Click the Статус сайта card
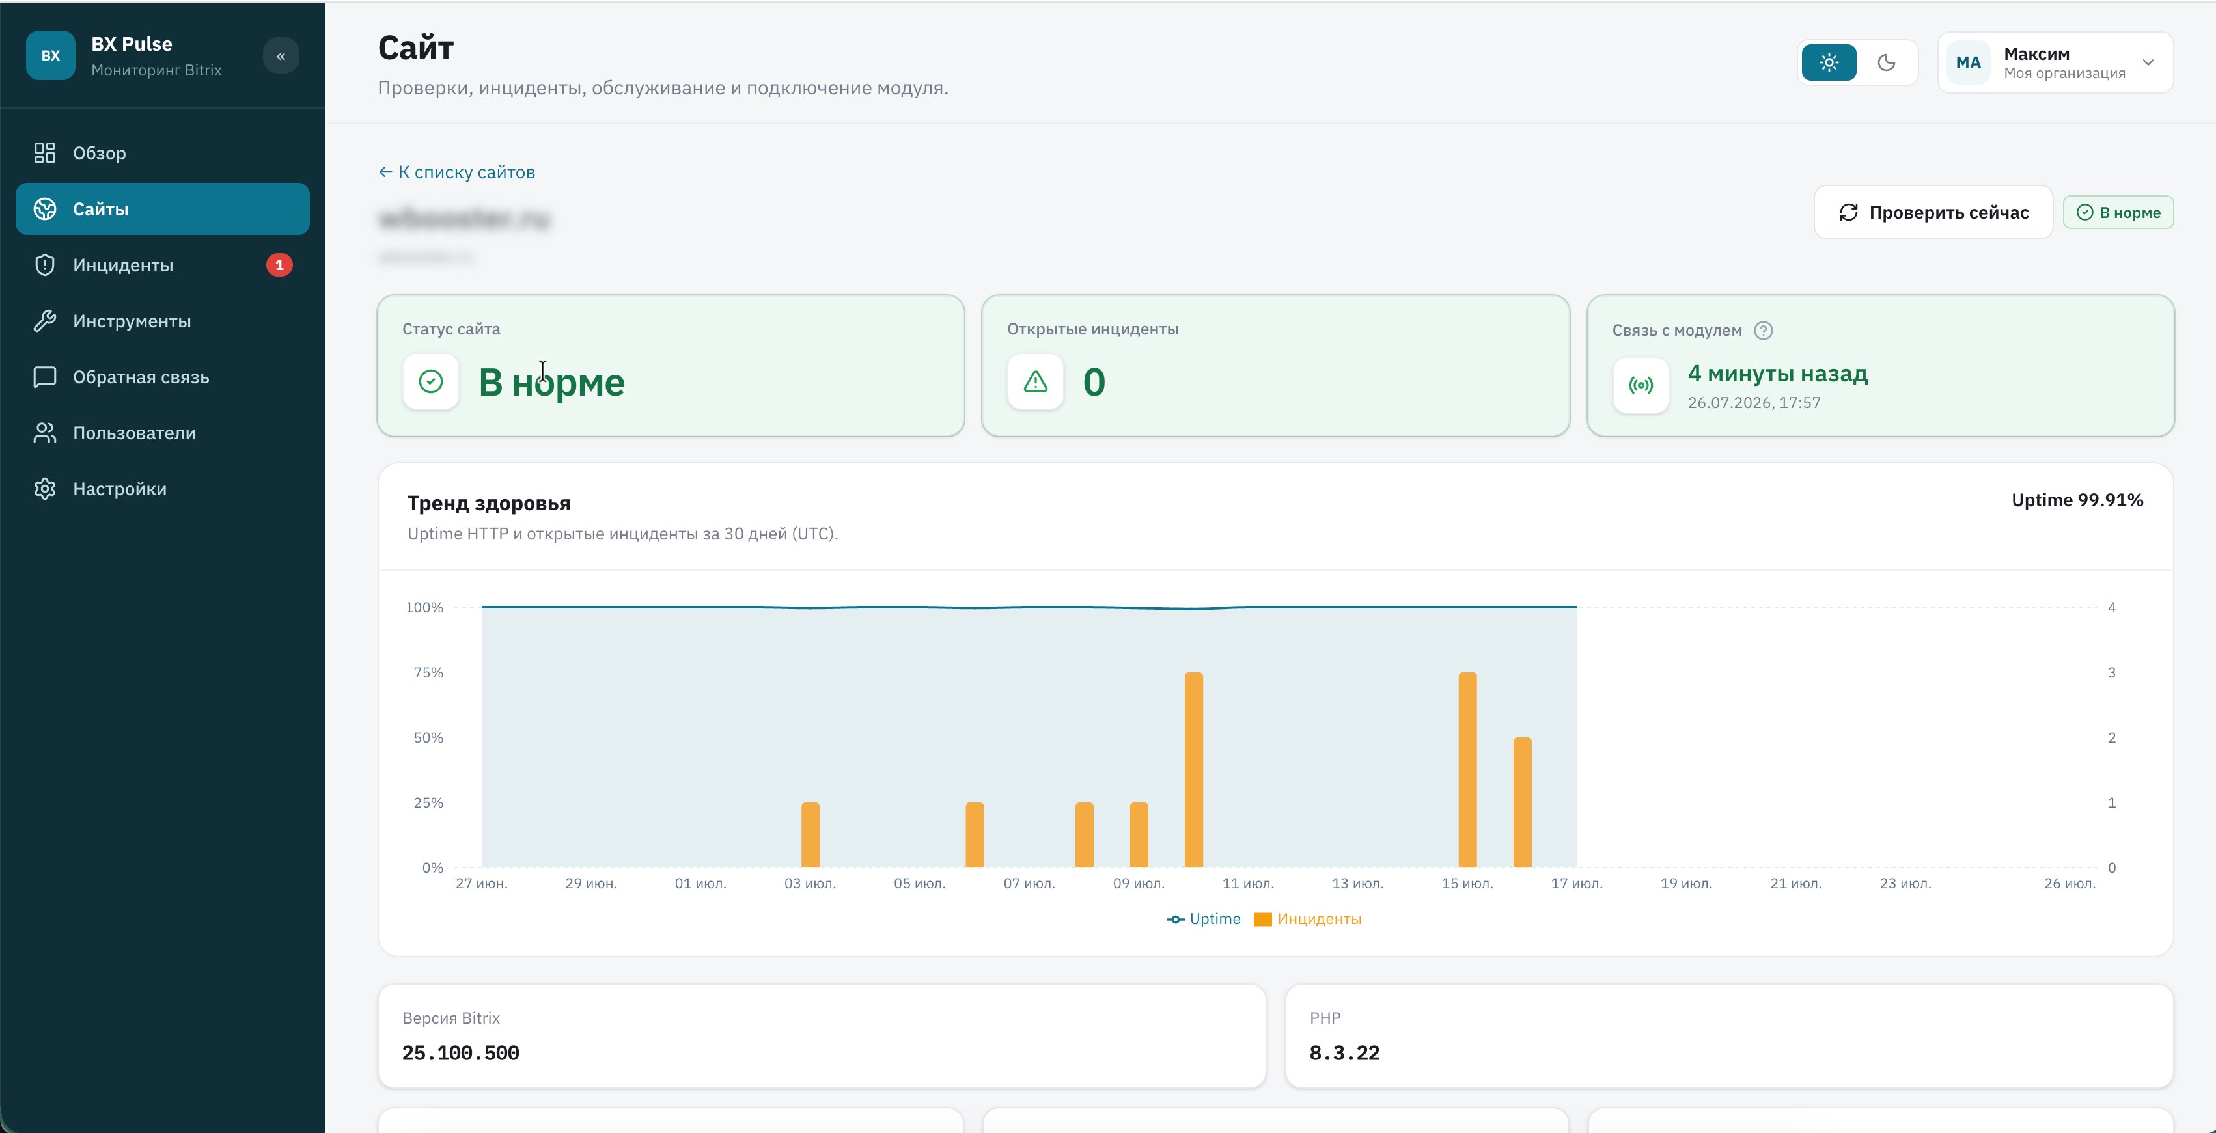The image size is (2216, 1133). 671,365
